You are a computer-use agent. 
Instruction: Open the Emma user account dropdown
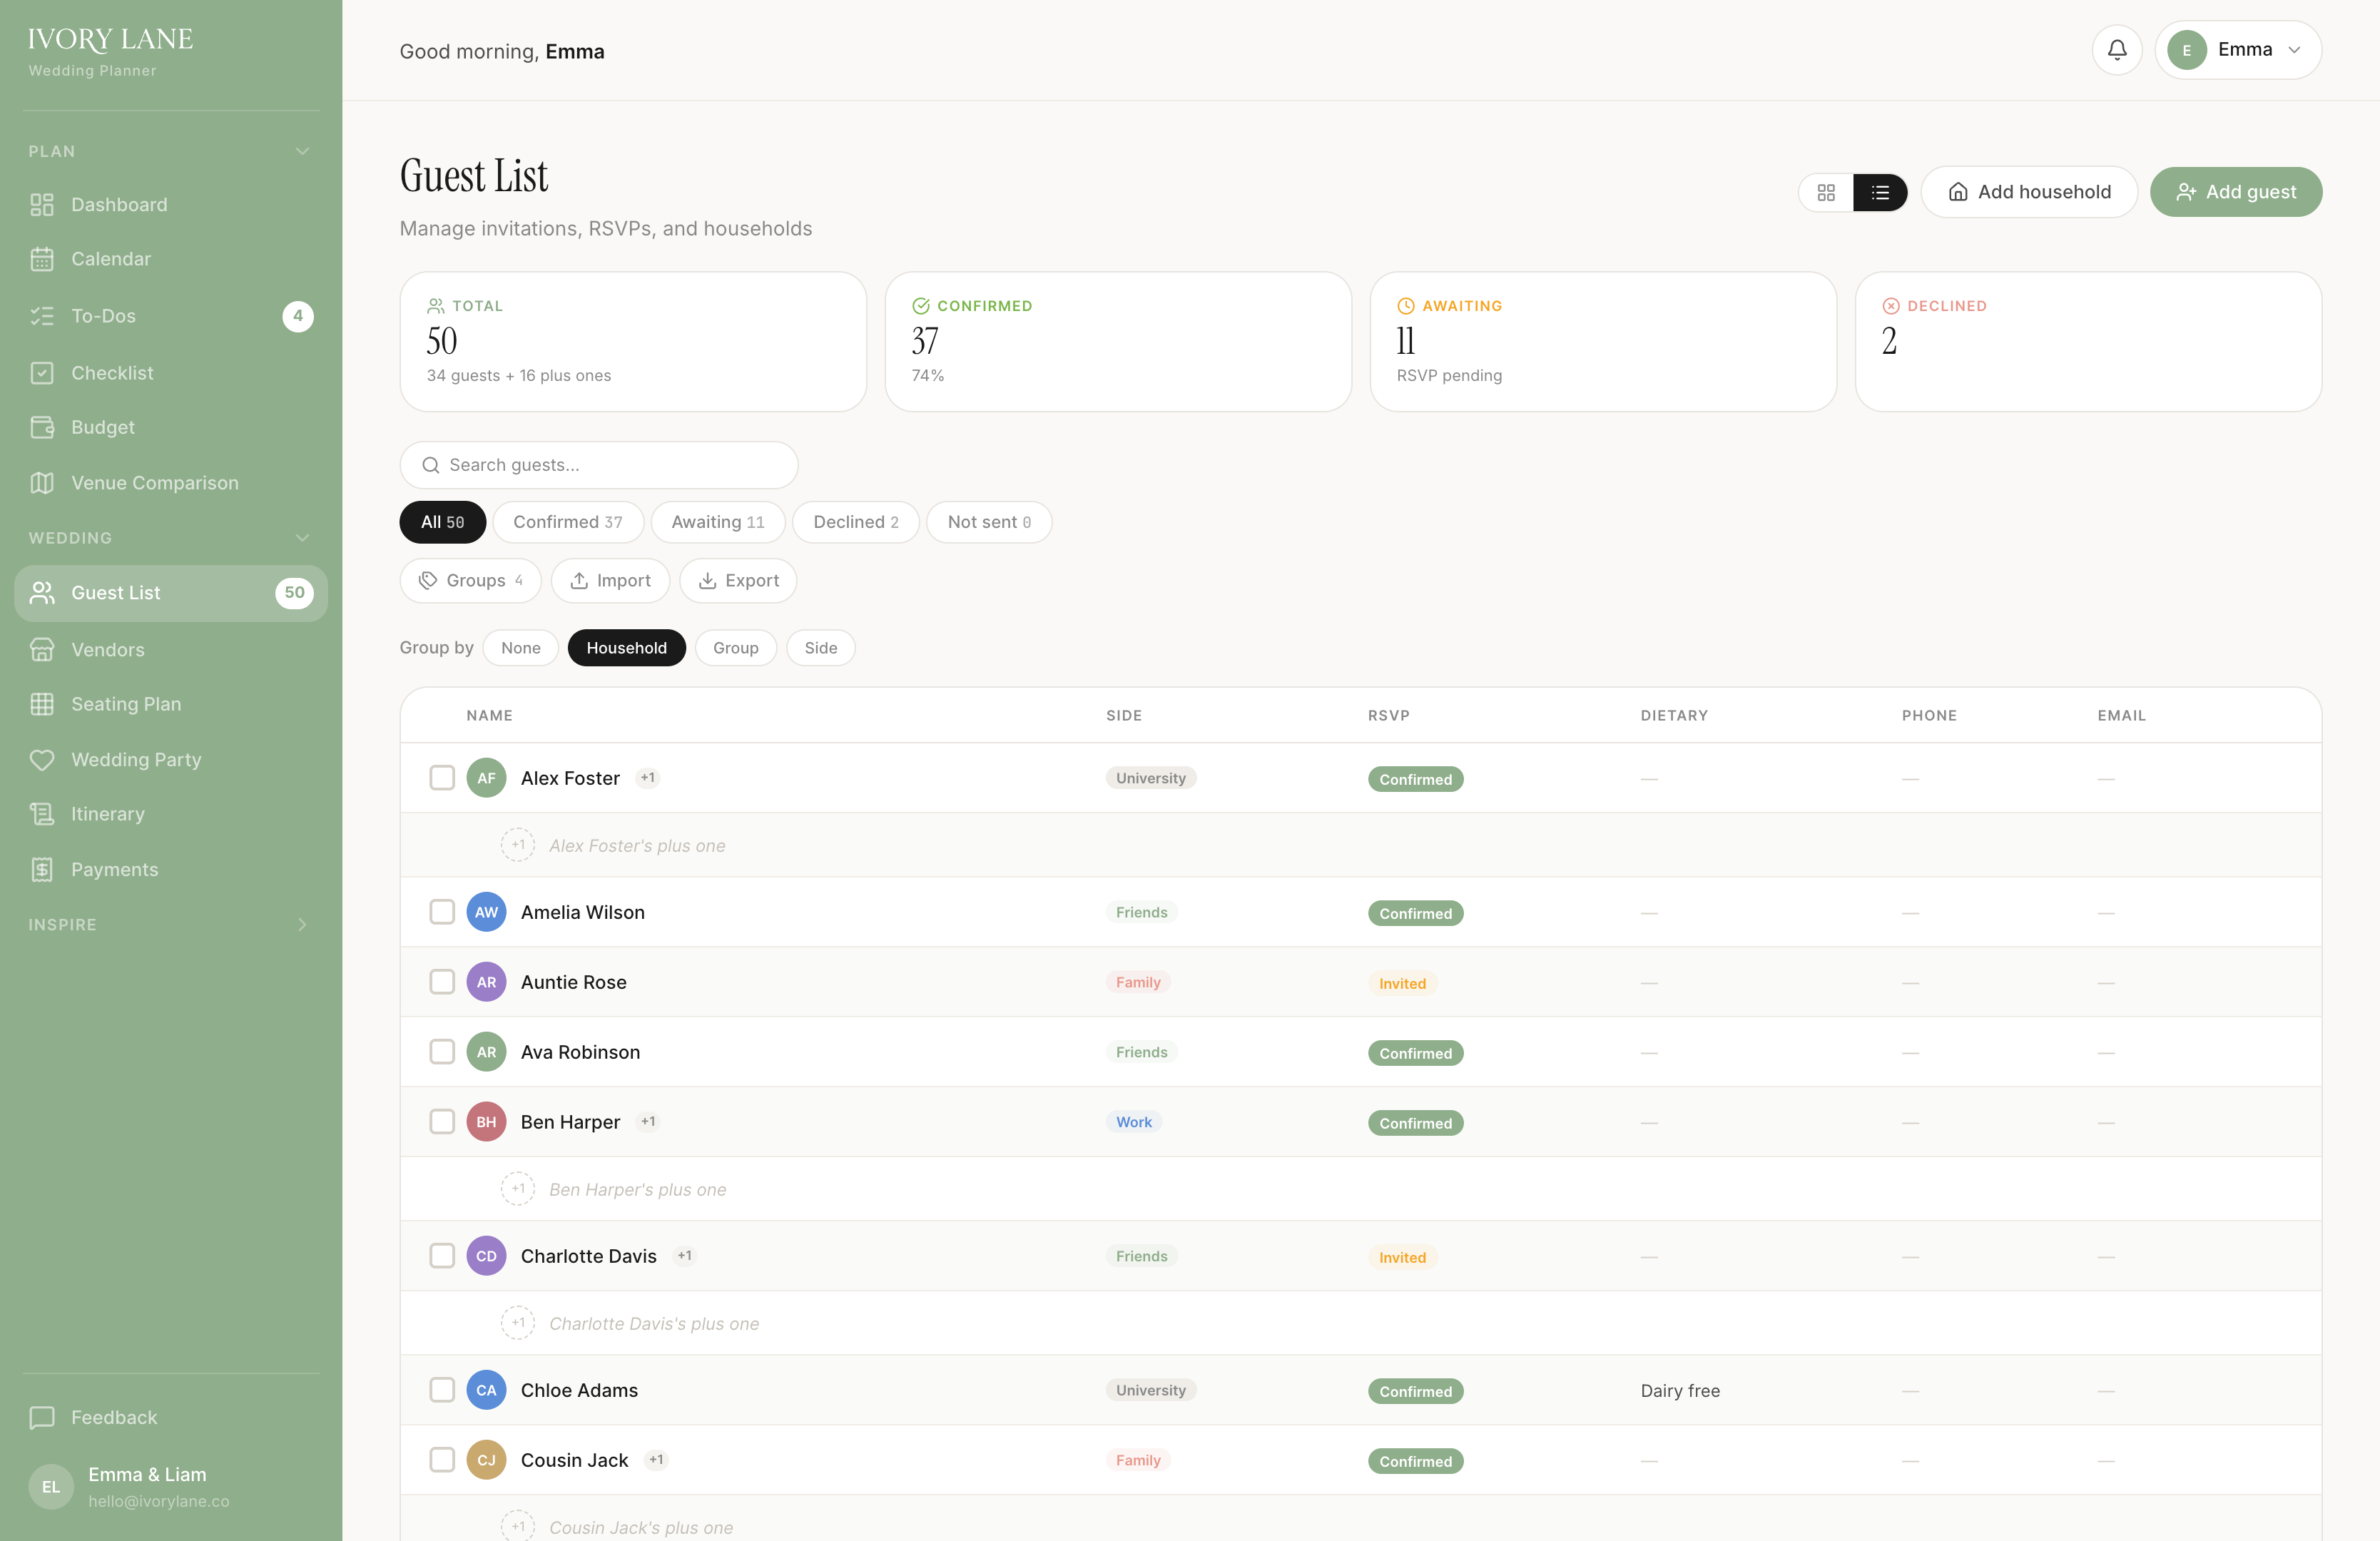coord(2238,50)
